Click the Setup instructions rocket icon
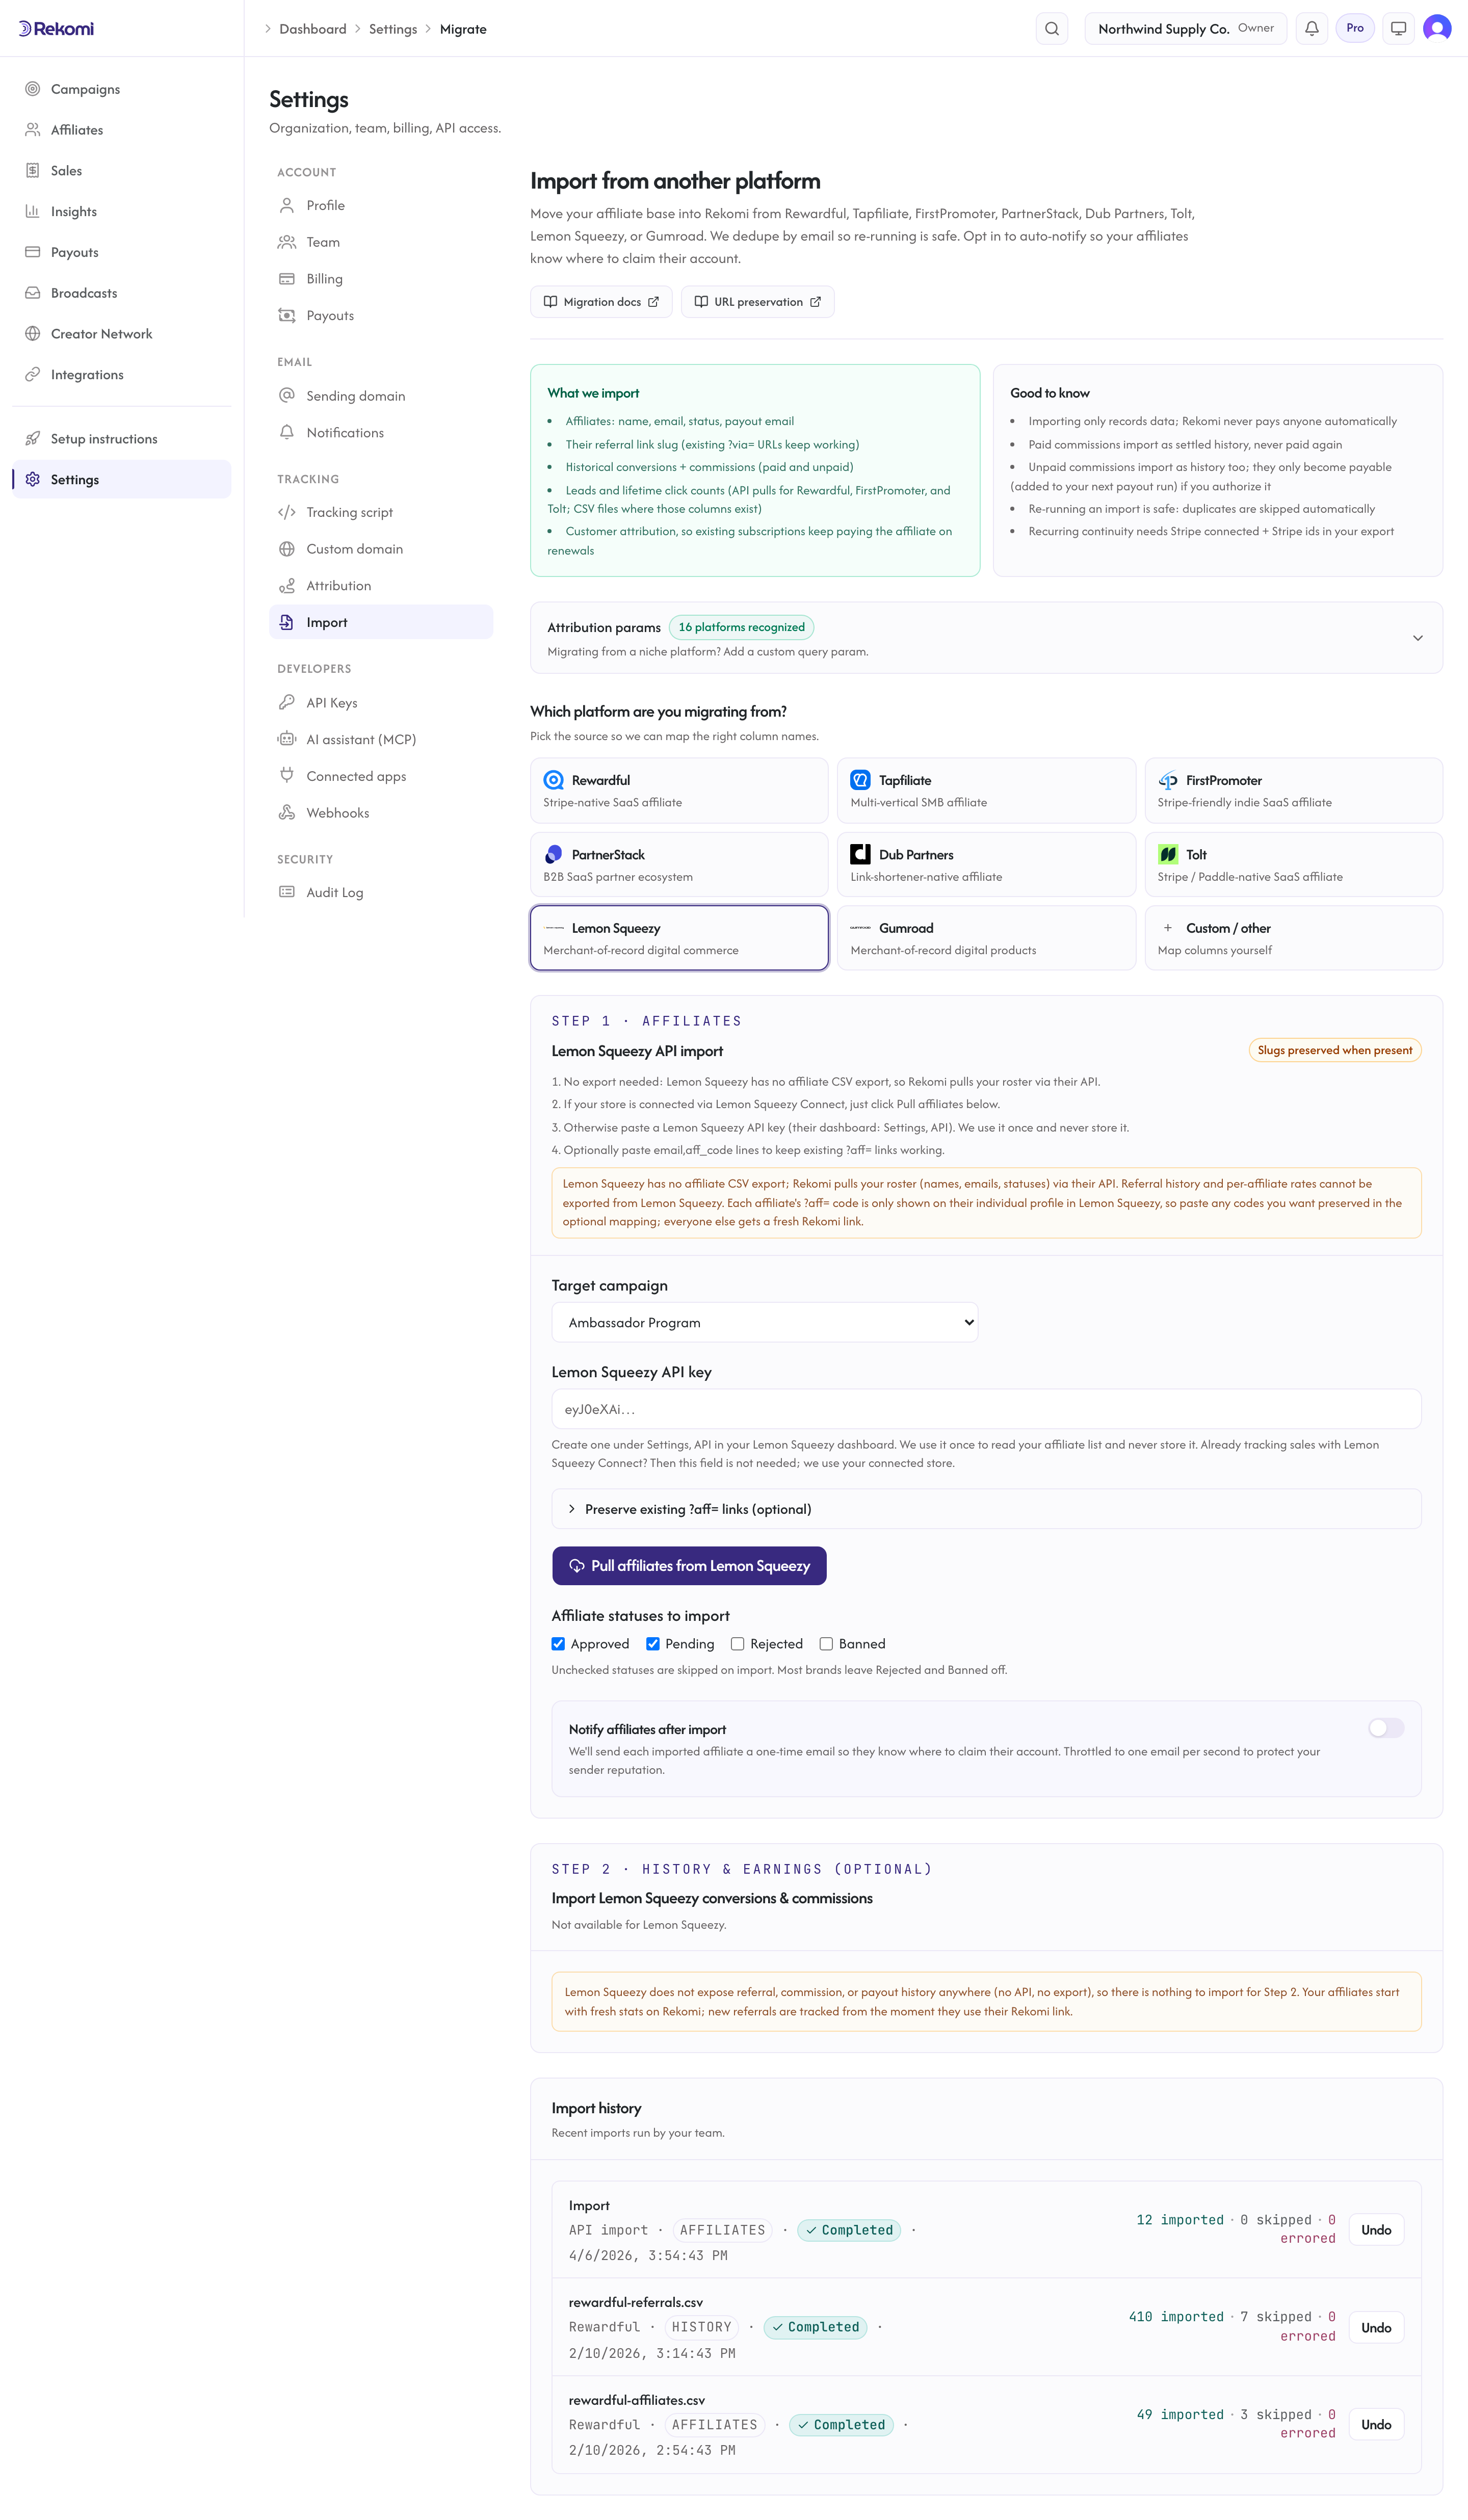The height and width of the screenshot is (2520, 1468). [x=33, y=439]
